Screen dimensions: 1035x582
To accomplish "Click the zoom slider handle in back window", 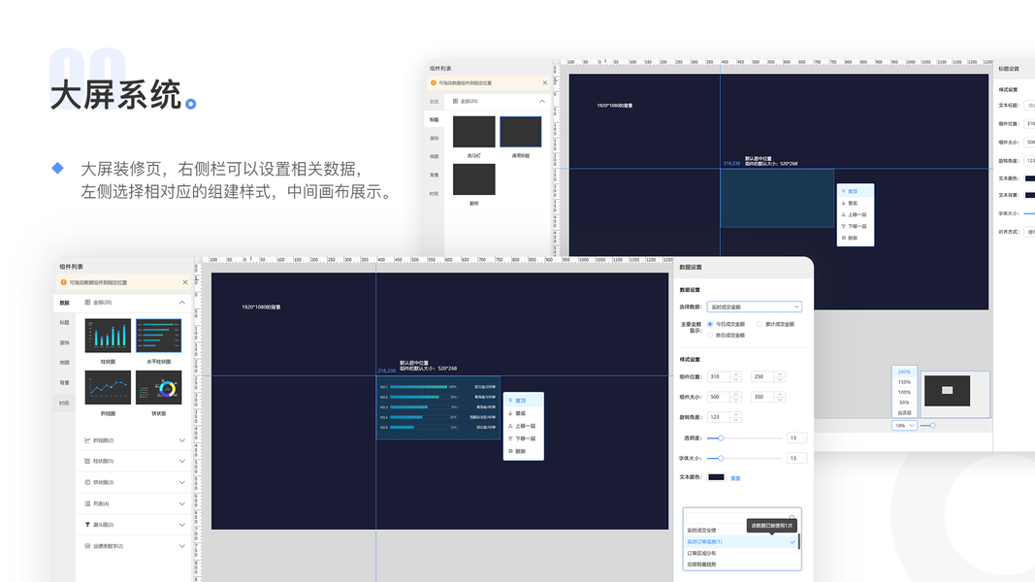I will click(x=933, y=426).
